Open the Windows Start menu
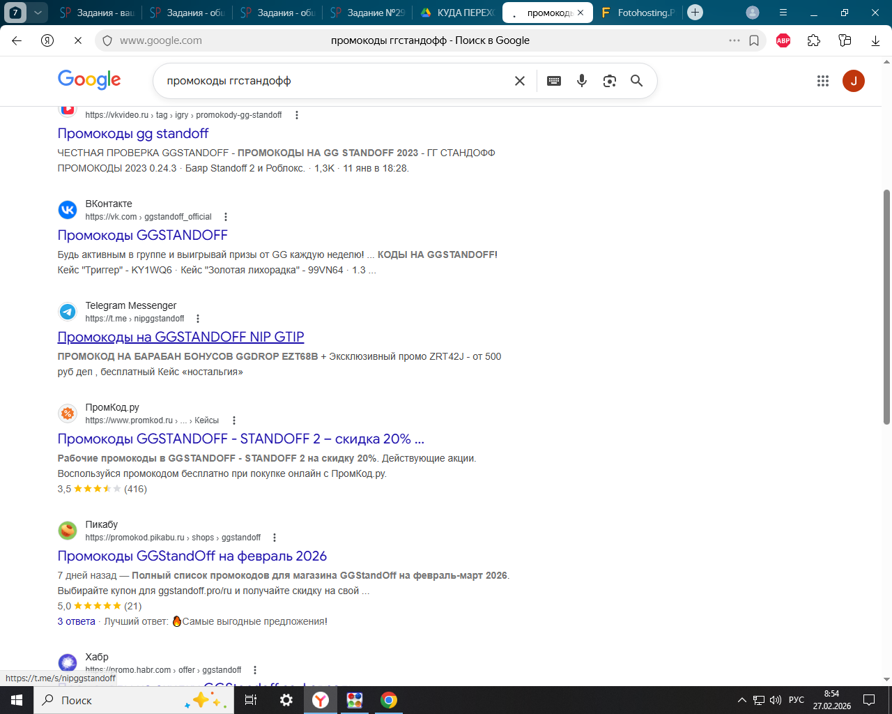 (x=17, y=700)
